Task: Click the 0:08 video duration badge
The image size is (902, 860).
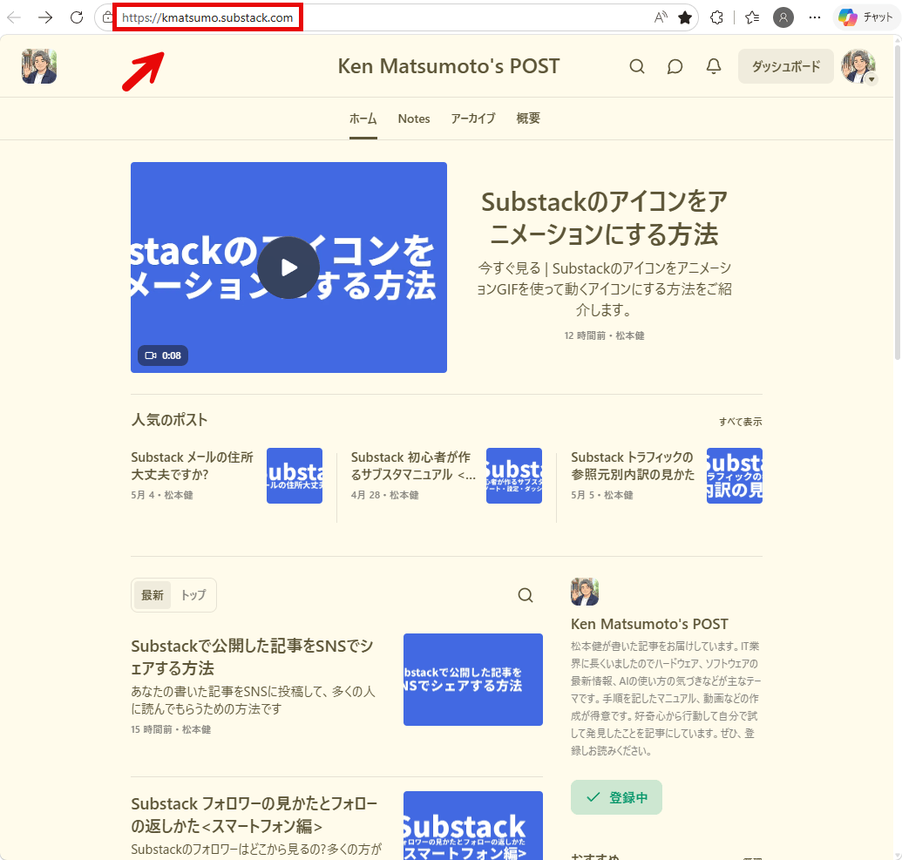Action: tap(163, 356)
